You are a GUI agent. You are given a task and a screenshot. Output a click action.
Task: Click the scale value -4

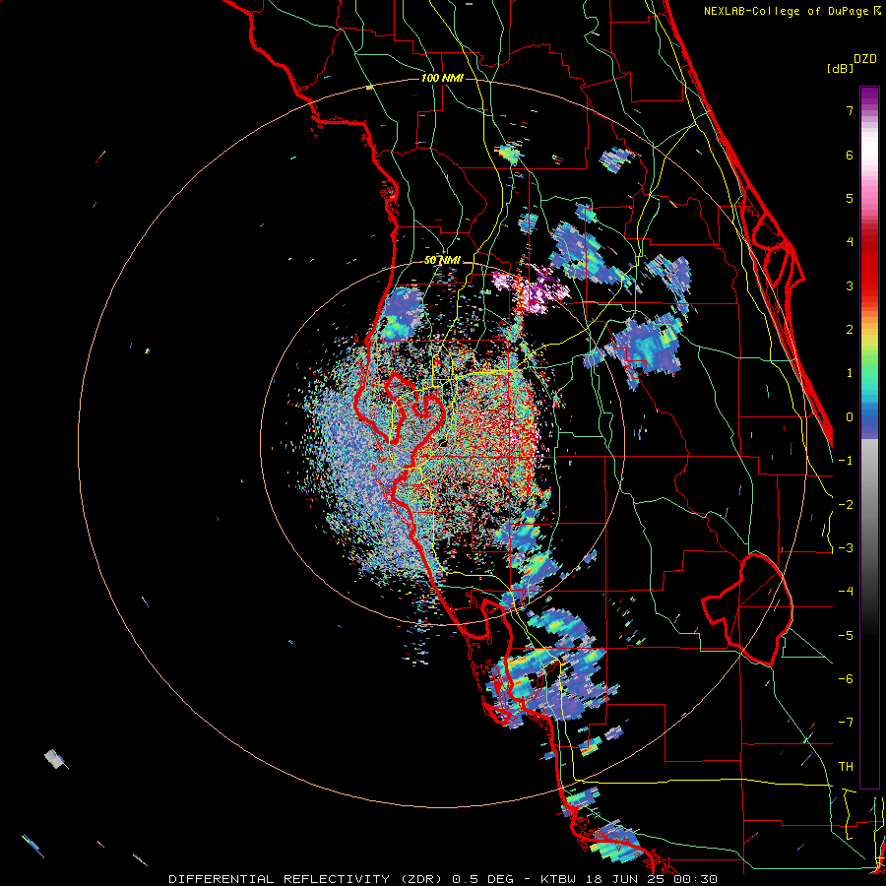(846, 592)
